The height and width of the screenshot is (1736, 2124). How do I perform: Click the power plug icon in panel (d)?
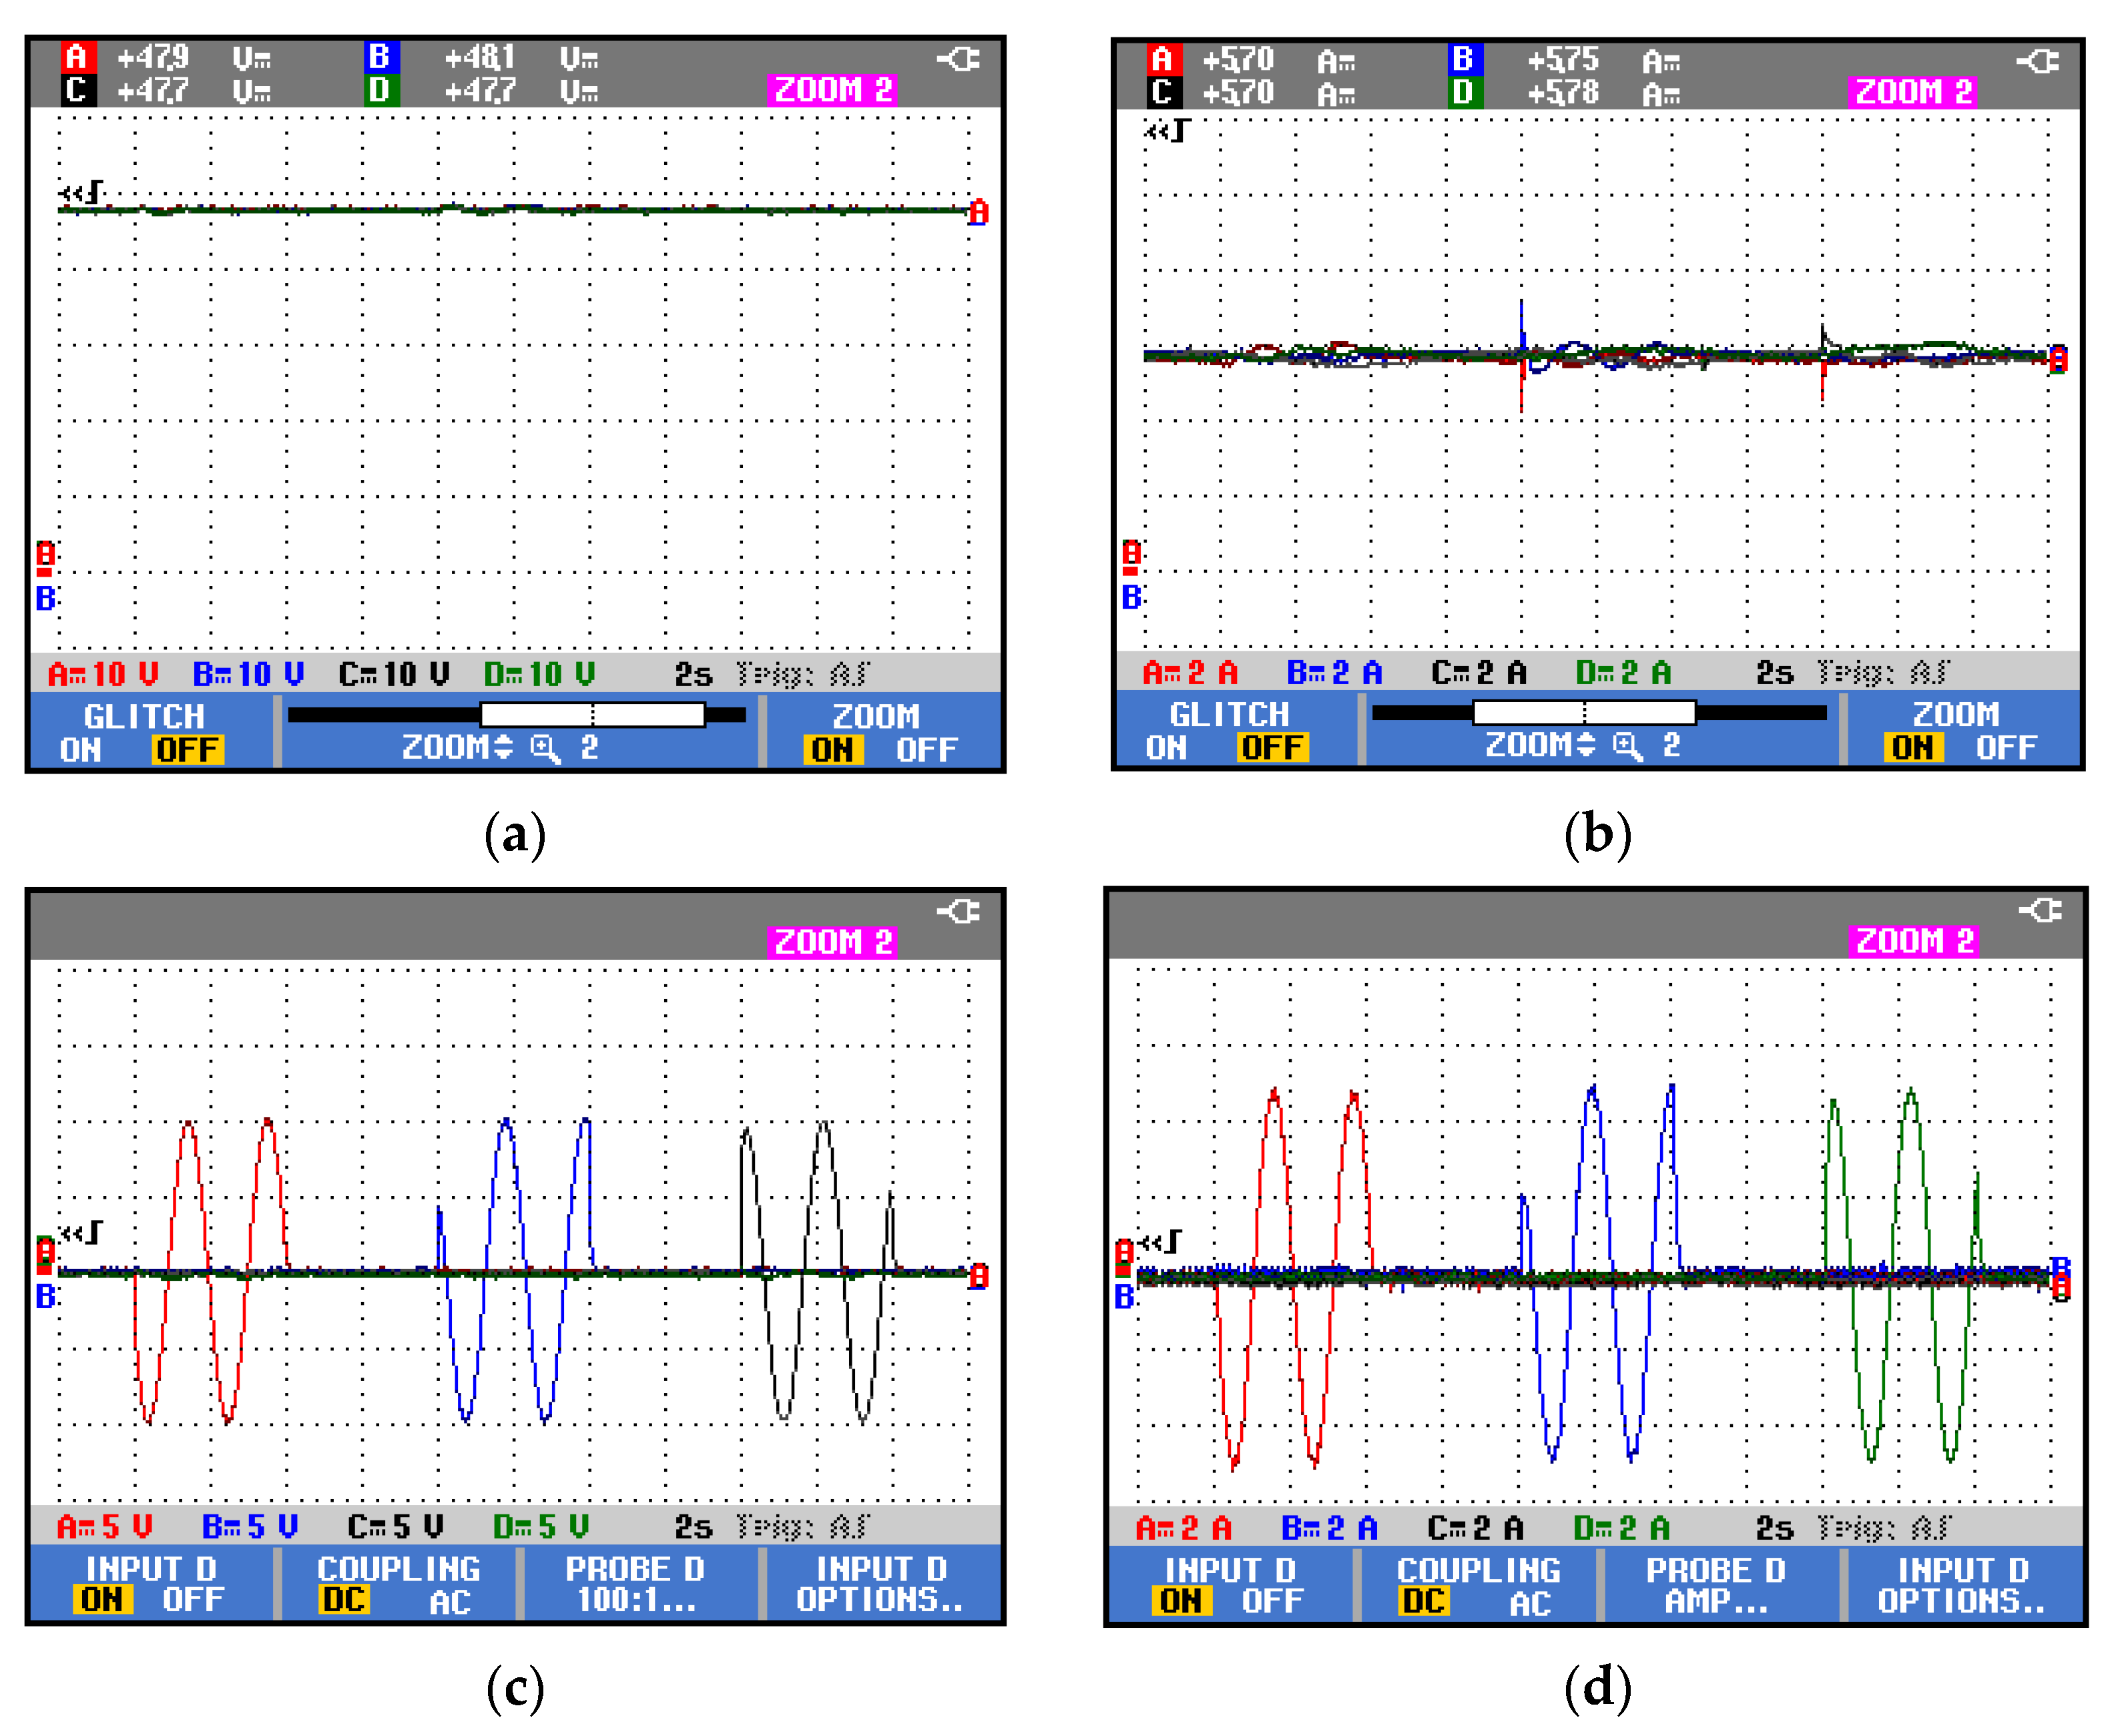click(x=2041, y=911)
